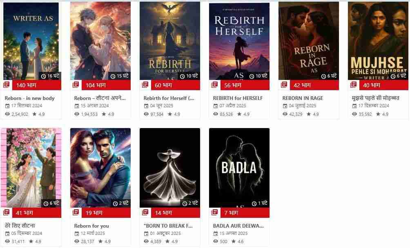Click the clock icon on REBIRTH for HERSELF cover

coord(252,76)
